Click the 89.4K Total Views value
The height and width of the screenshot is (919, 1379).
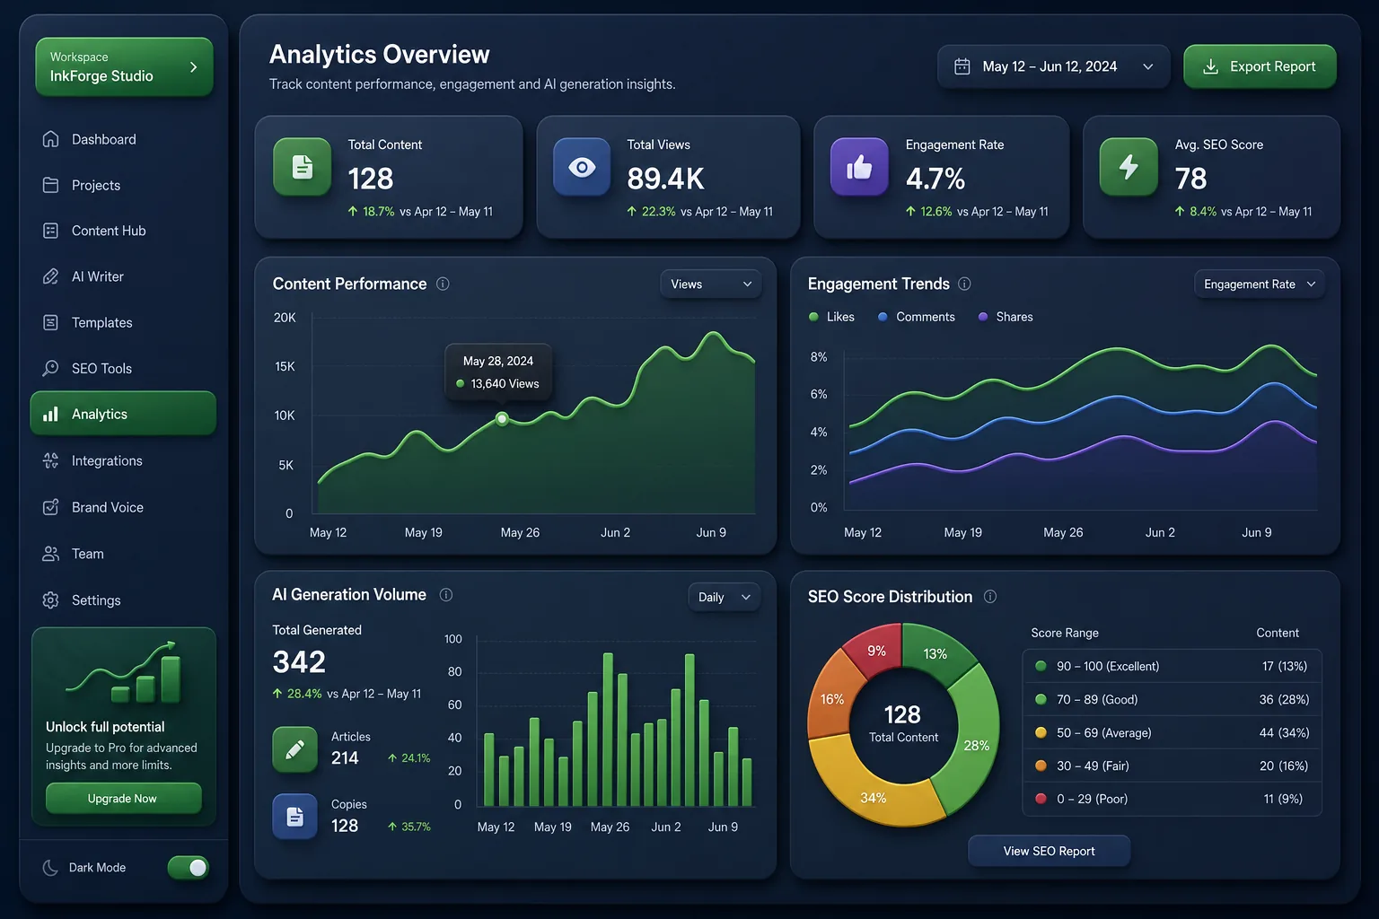pyautogui.click(x=665, y=179)
